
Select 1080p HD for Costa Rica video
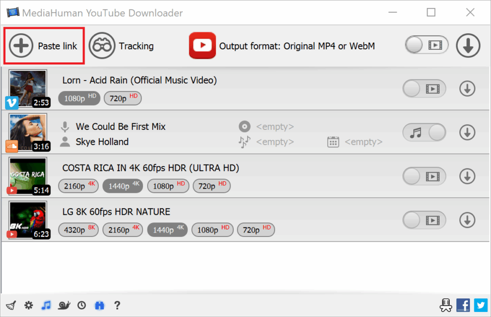(168, 186)
